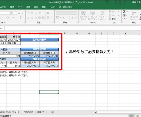Image resolution: width=141 pixels, height=117 pixels.
Task: Apply the accounting number format
Action: coord(57,18)
